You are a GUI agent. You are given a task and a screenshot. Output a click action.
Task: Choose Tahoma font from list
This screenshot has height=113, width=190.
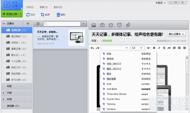click(x=128, y=104)
